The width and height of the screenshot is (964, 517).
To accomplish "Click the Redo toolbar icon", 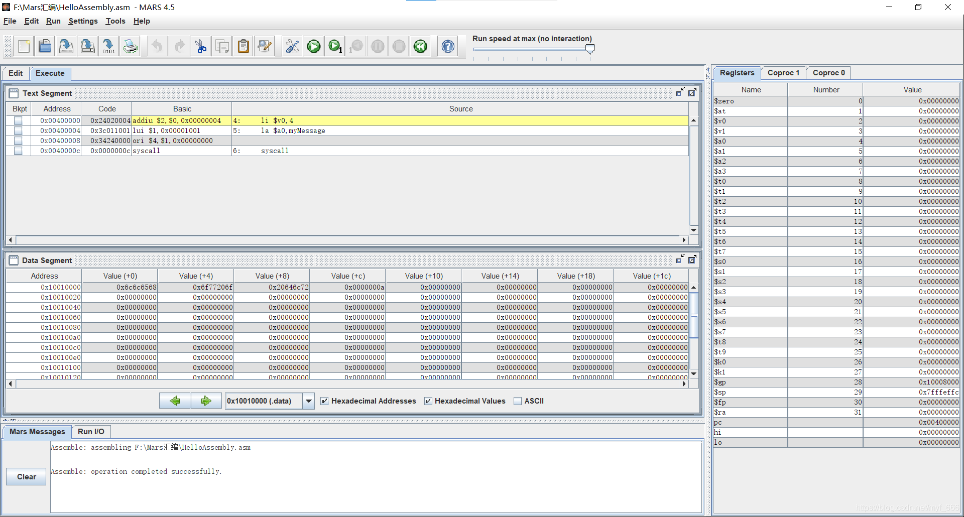I will click(179, 47).
